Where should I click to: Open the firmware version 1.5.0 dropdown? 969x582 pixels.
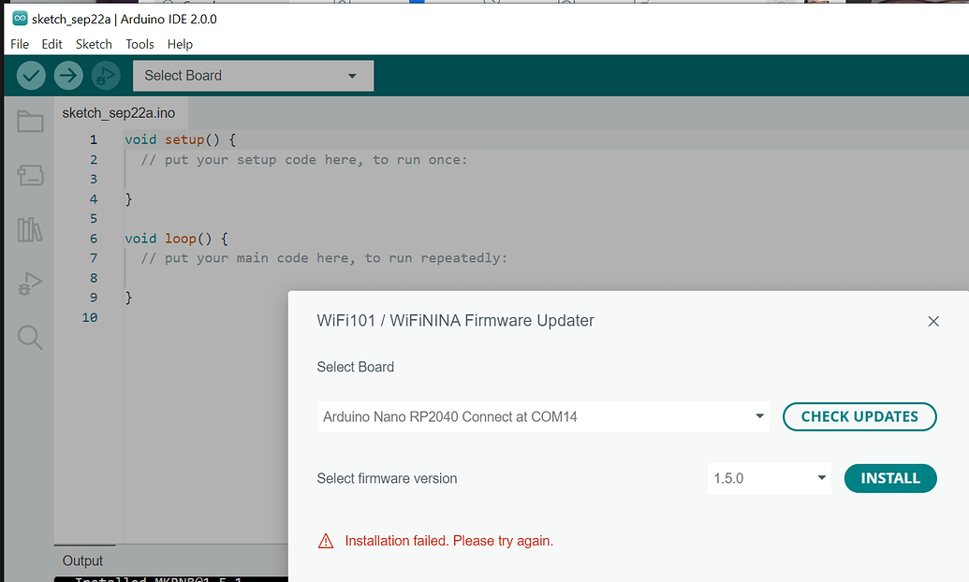(769, 478)
